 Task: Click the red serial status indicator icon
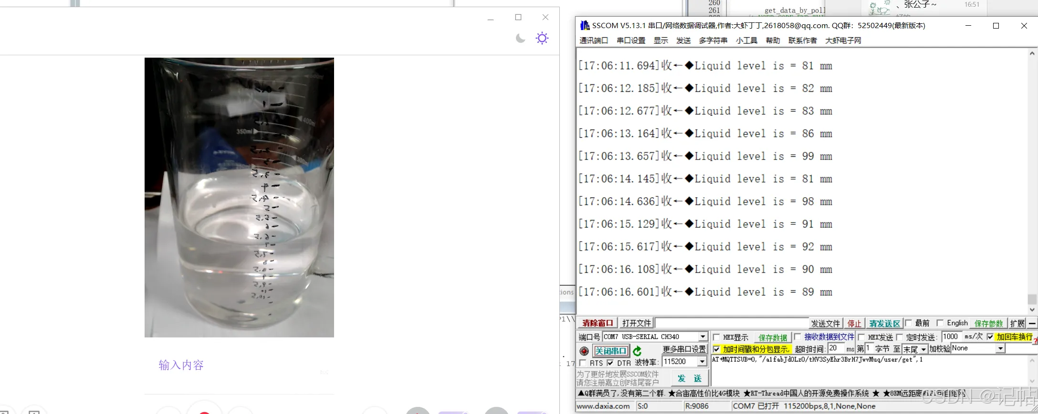point(584,351)
